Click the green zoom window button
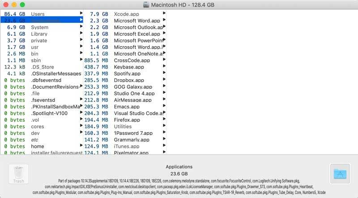358x198 pixels. pos(22,4)
